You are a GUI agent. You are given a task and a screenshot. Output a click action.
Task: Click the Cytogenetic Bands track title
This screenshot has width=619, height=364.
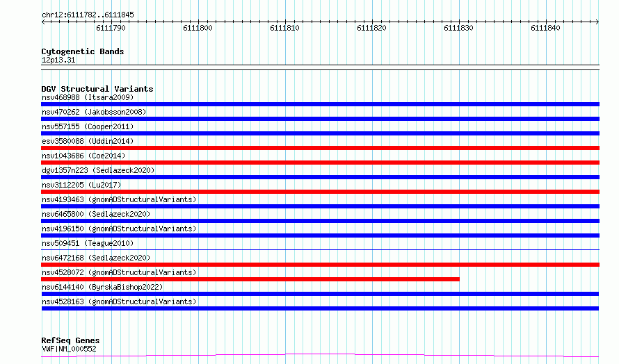tap(83, 51)
